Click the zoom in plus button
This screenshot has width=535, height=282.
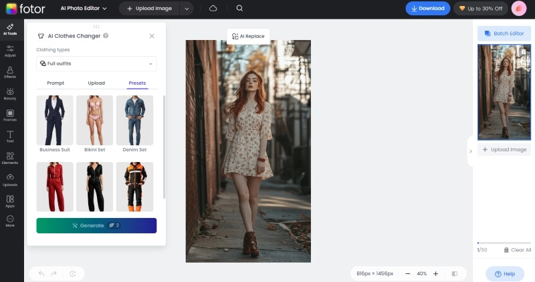click(435, 273)
